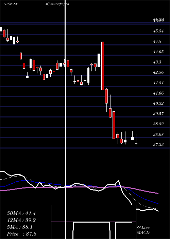Pick the 41.81 price level label

[158, 83]
